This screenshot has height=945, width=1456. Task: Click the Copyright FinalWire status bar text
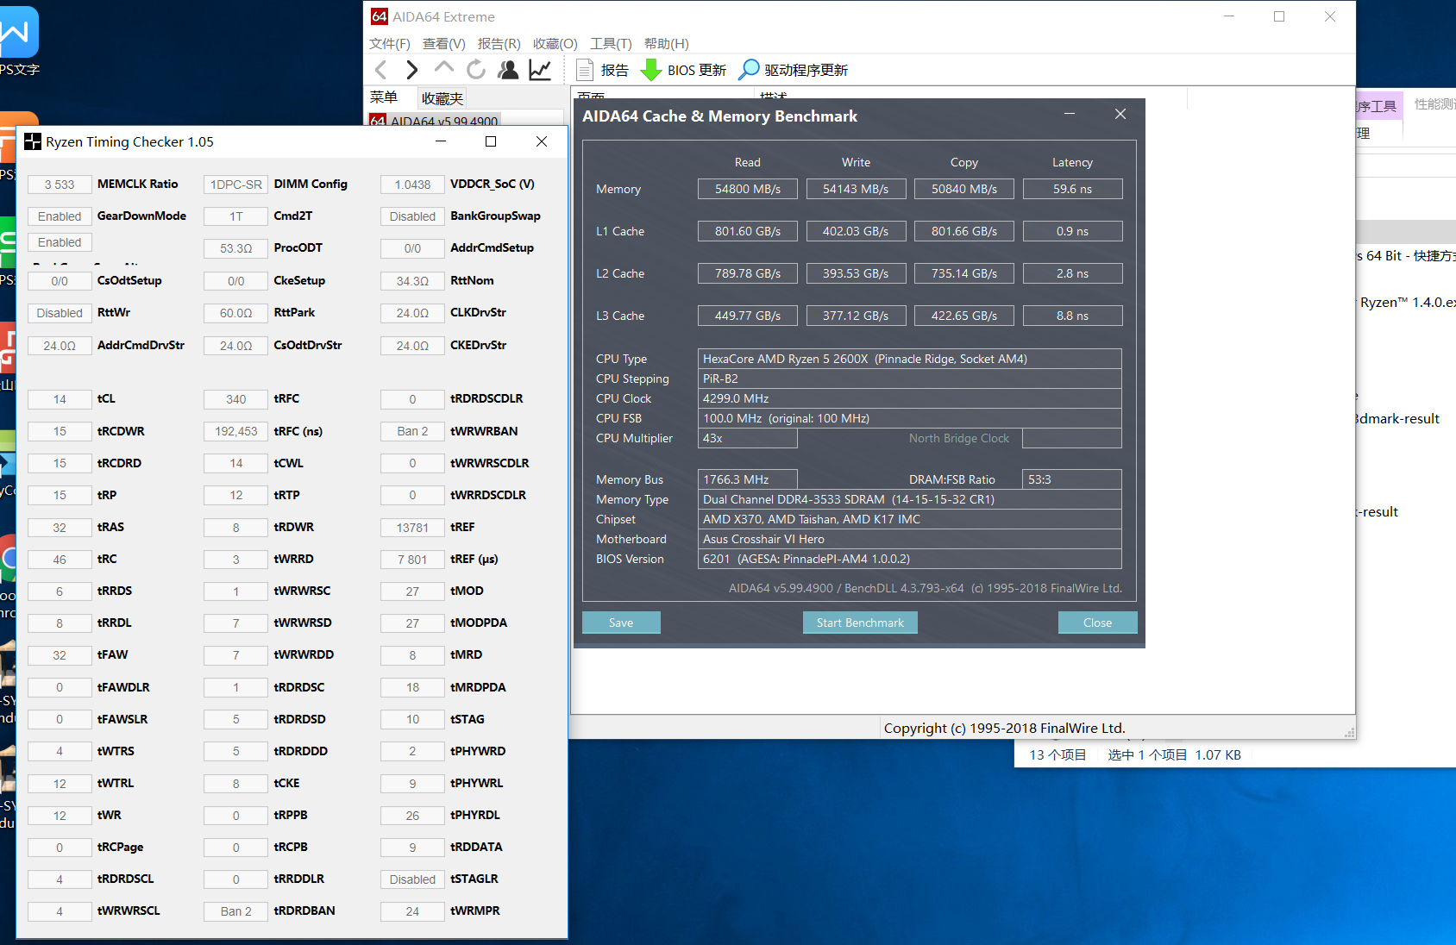[1004, 728]
